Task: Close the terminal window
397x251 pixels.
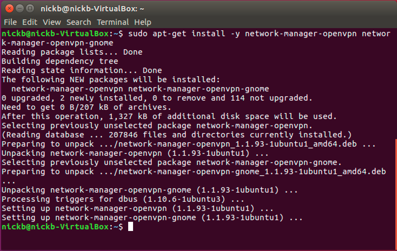Action: click(x=9, y=9)
